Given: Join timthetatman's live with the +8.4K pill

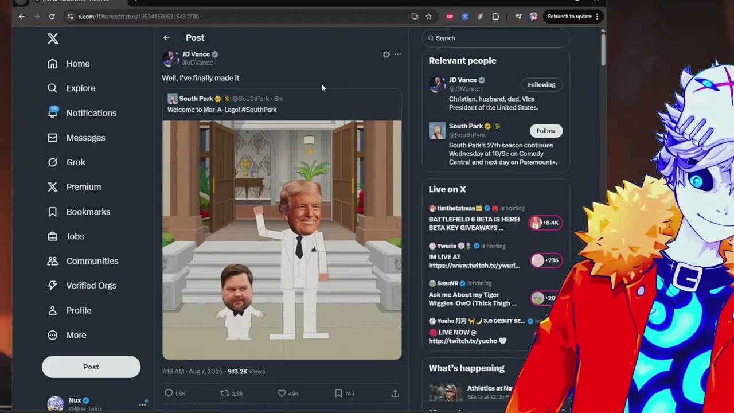Looking at the screenshot, I should pos(545,223).
